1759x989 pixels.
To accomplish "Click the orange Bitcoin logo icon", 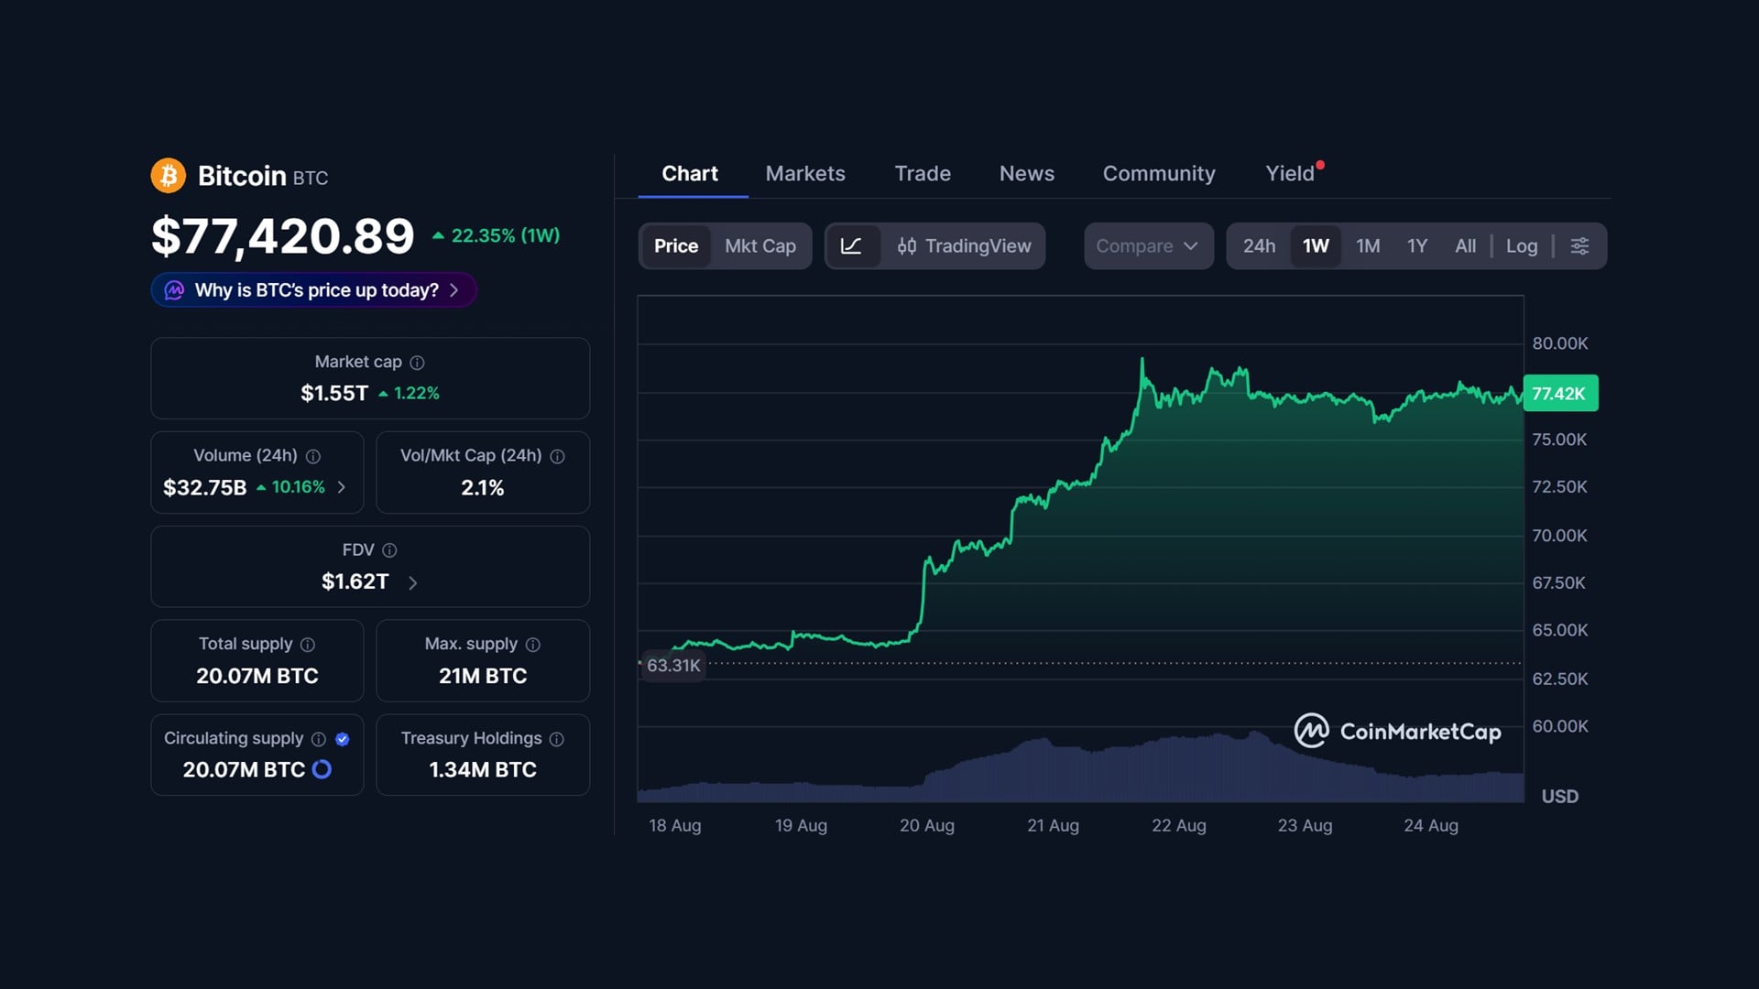I will click(169, 176).
